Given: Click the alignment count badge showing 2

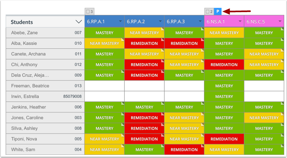Looking at the screenshot, I should tap(209, 11).
